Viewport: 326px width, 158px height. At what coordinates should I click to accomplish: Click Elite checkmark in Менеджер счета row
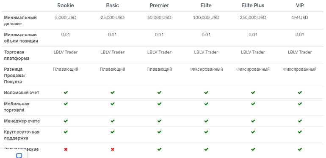206,121
